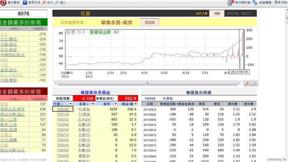Click the 修復檔案 wrench icon

click(255, 2)
